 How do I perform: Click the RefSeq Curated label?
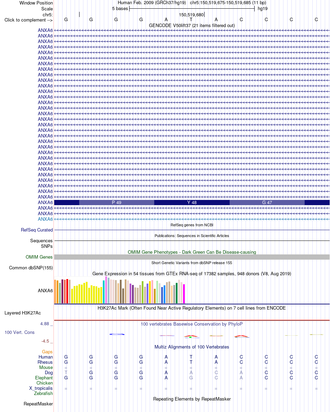click(x=37, y=230)
